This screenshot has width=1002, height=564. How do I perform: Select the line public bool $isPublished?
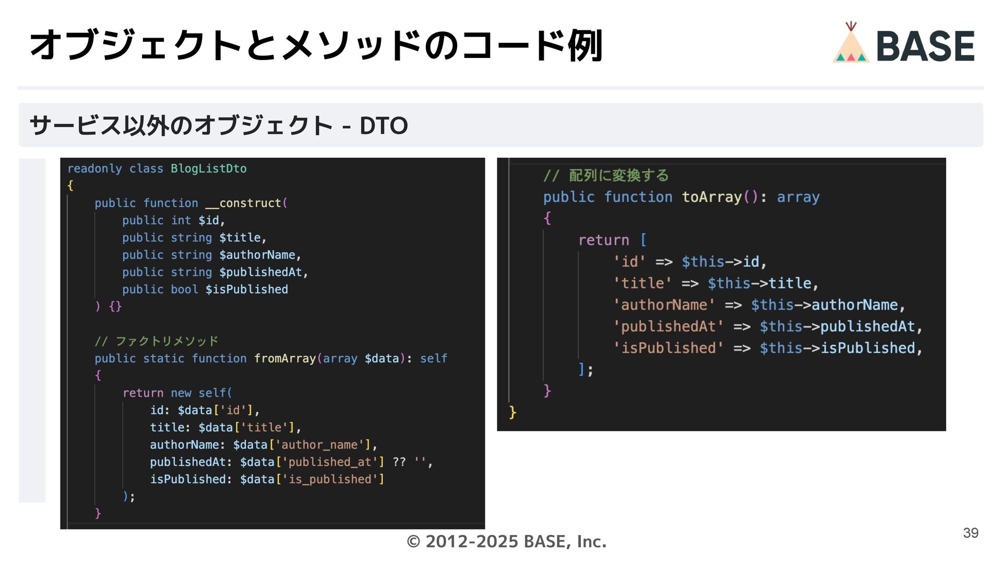tap(205, 289)
